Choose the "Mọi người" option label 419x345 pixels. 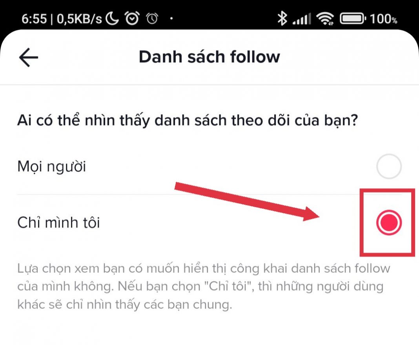tap(51, 167)
